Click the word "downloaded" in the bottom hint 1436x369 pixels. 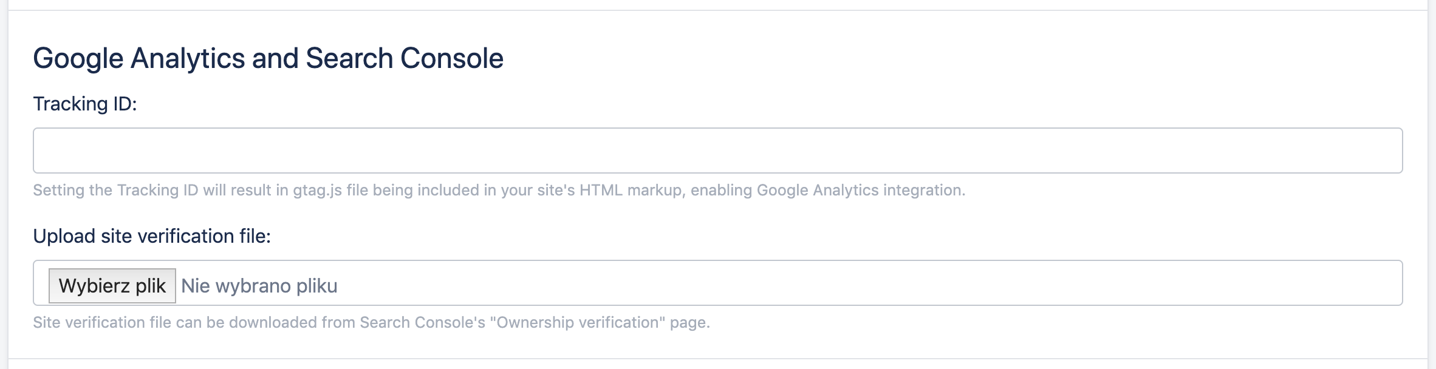click(x=273, y=323)
